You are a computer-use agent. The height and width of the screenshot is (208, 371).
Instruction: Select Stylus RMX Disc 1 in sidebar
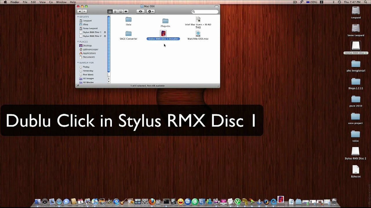(90, 32)
